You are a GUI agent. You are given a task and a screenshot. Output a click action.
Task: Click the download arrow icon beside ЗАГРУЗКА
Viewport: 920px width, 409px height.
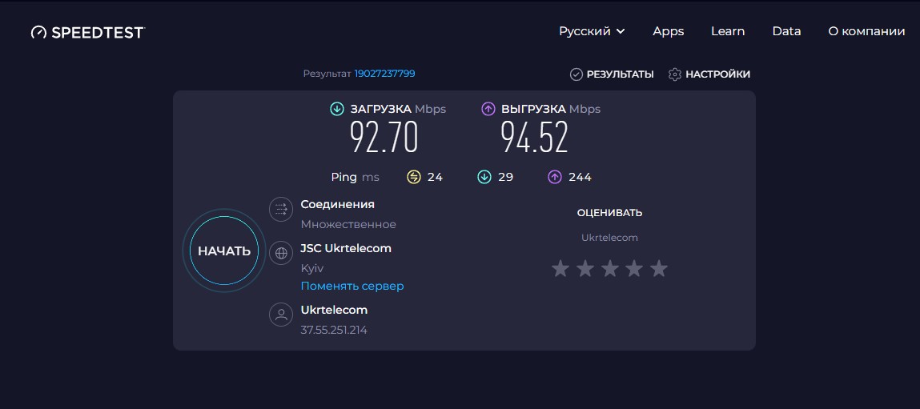(337, 109)
